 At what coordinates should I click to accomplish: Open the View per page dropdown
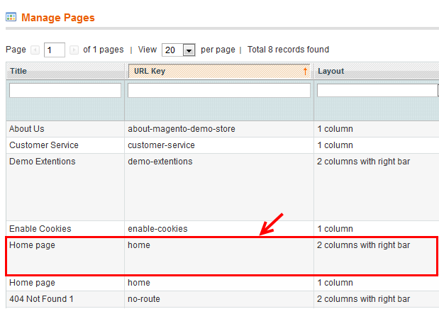click(x=178, y=50)
